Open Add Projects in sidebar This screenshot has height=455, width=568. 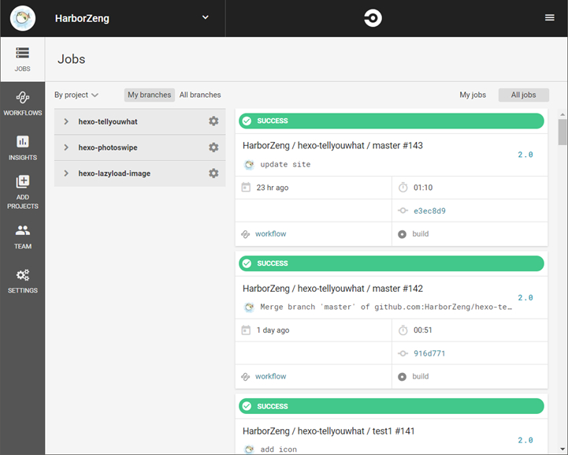pyautogui.click(x=23, y=192)
